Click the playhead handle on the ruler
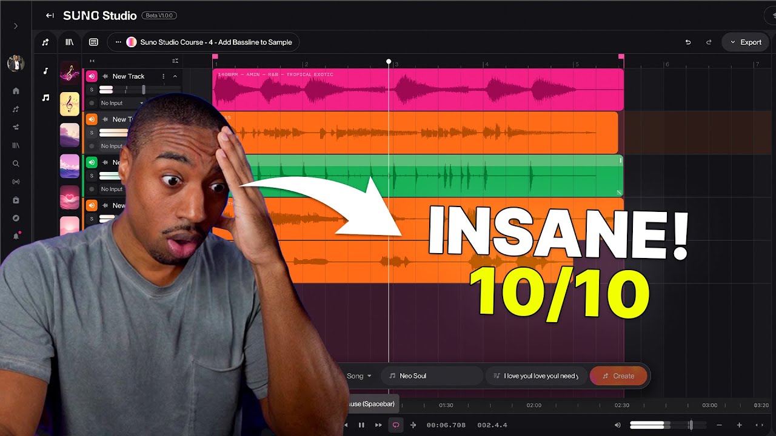 pos(389,62)
